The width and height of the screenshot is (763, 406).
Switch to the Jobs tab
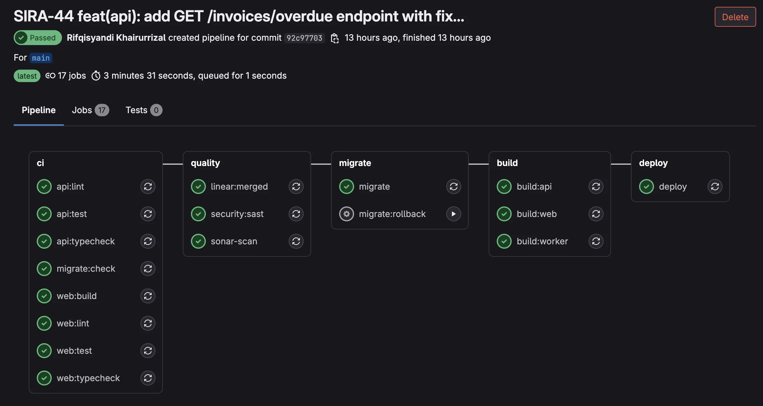coord(90,110)
